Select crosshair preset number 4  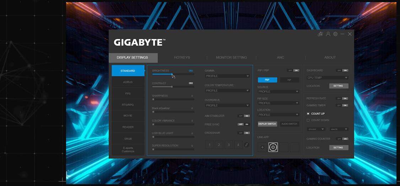(238, 145)
